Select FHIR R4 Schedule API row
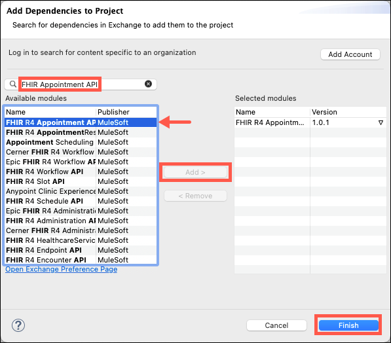This screenshot has height=343, width=391. tap(81, 201)
